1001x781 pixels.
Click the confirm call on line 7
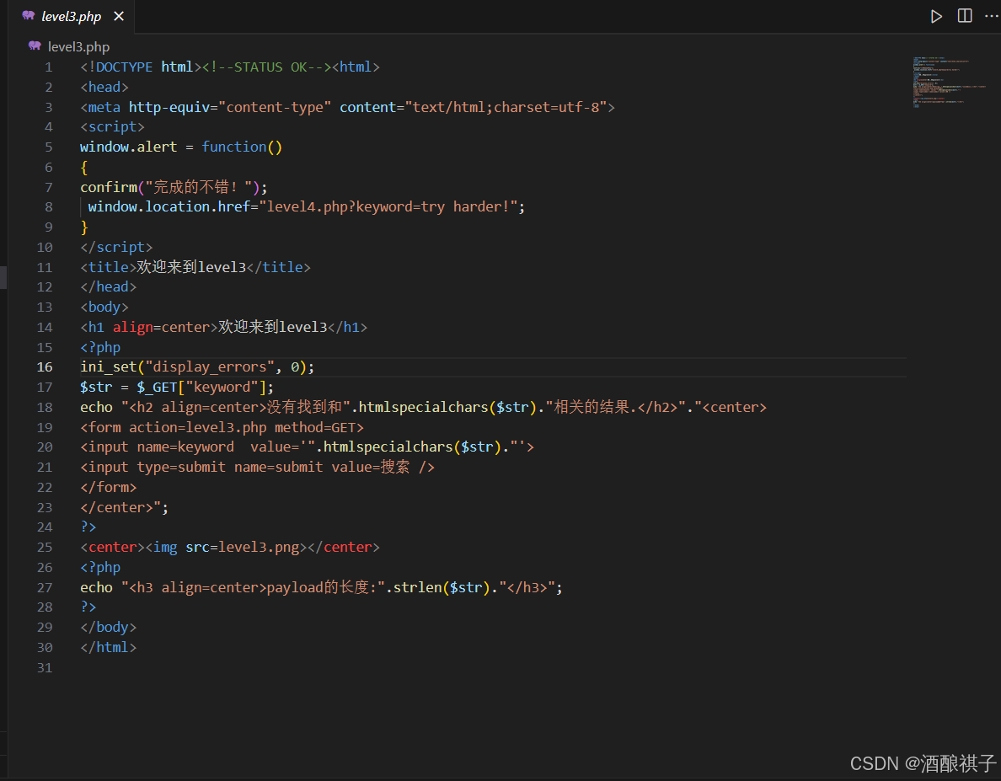(109, 187)
